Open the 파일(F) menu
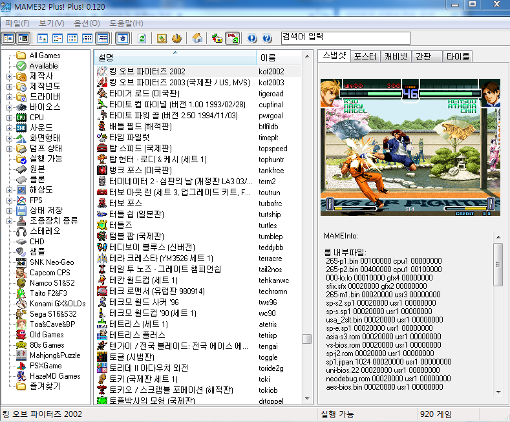The image size is (510, 422). coord(17,23)
